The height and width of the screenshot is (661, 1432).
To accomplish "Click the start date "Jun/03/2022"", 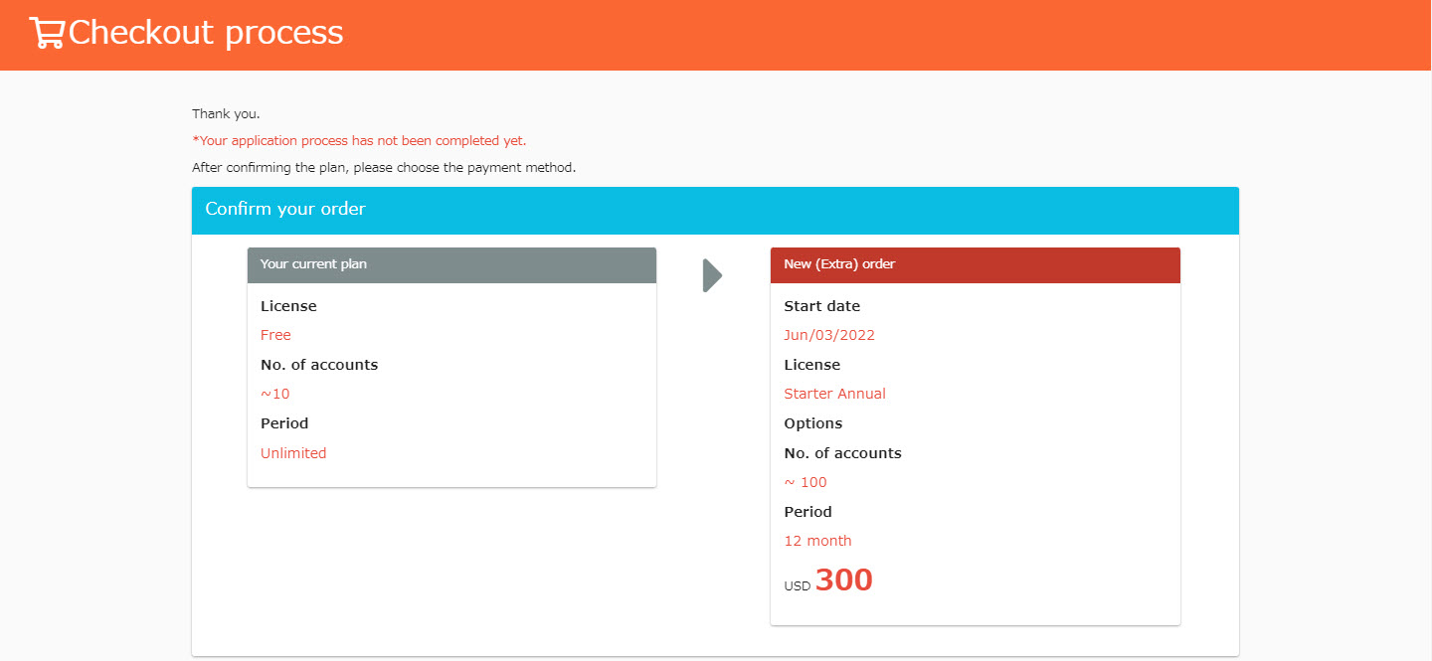I will 829,336.
